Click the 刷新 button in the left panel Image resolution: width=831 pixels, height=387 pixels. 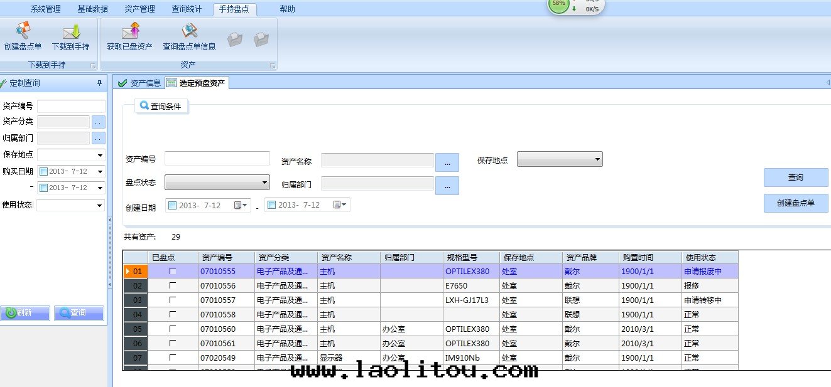tap(25, 312)
